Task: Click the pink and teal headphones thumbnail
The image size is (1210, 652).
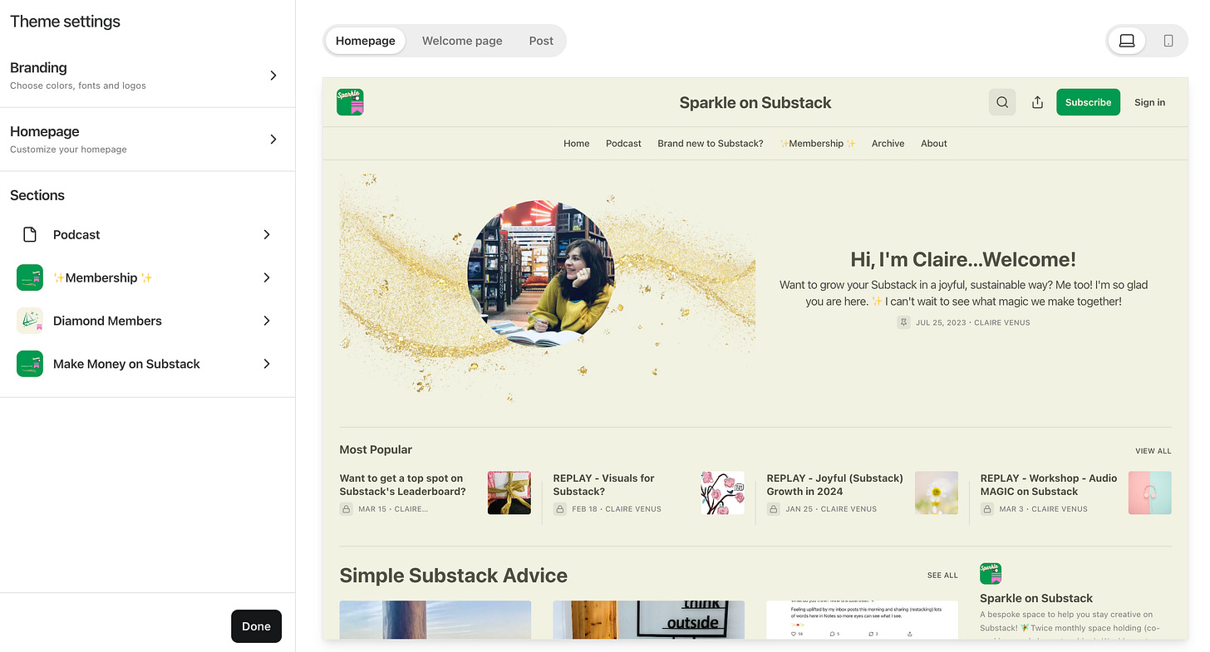Action: pos(1150,493)
